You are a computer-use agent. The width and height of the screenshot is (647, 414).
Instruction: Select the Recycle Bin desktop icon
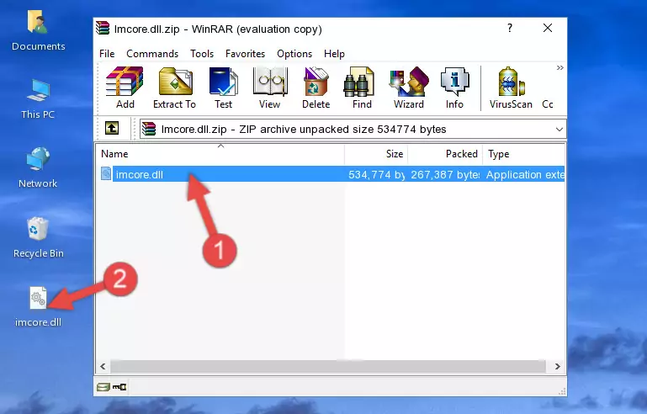click(x=39, y=237)
